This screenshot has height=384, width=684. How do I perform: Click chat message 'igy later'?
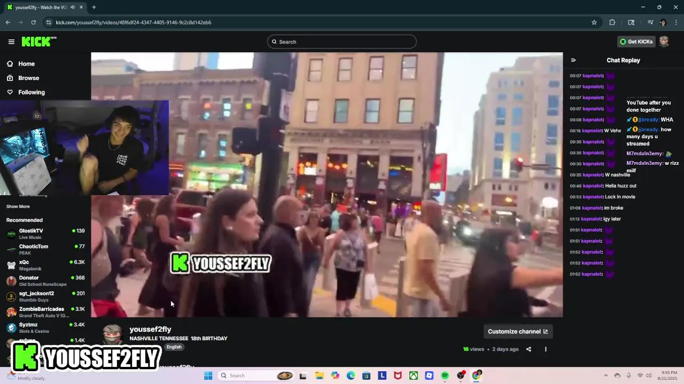tap(612, 219)
